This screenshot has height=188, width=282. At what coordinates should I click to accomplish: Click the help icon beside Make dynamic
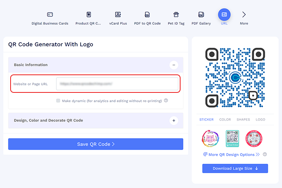(x=166, y=101)
